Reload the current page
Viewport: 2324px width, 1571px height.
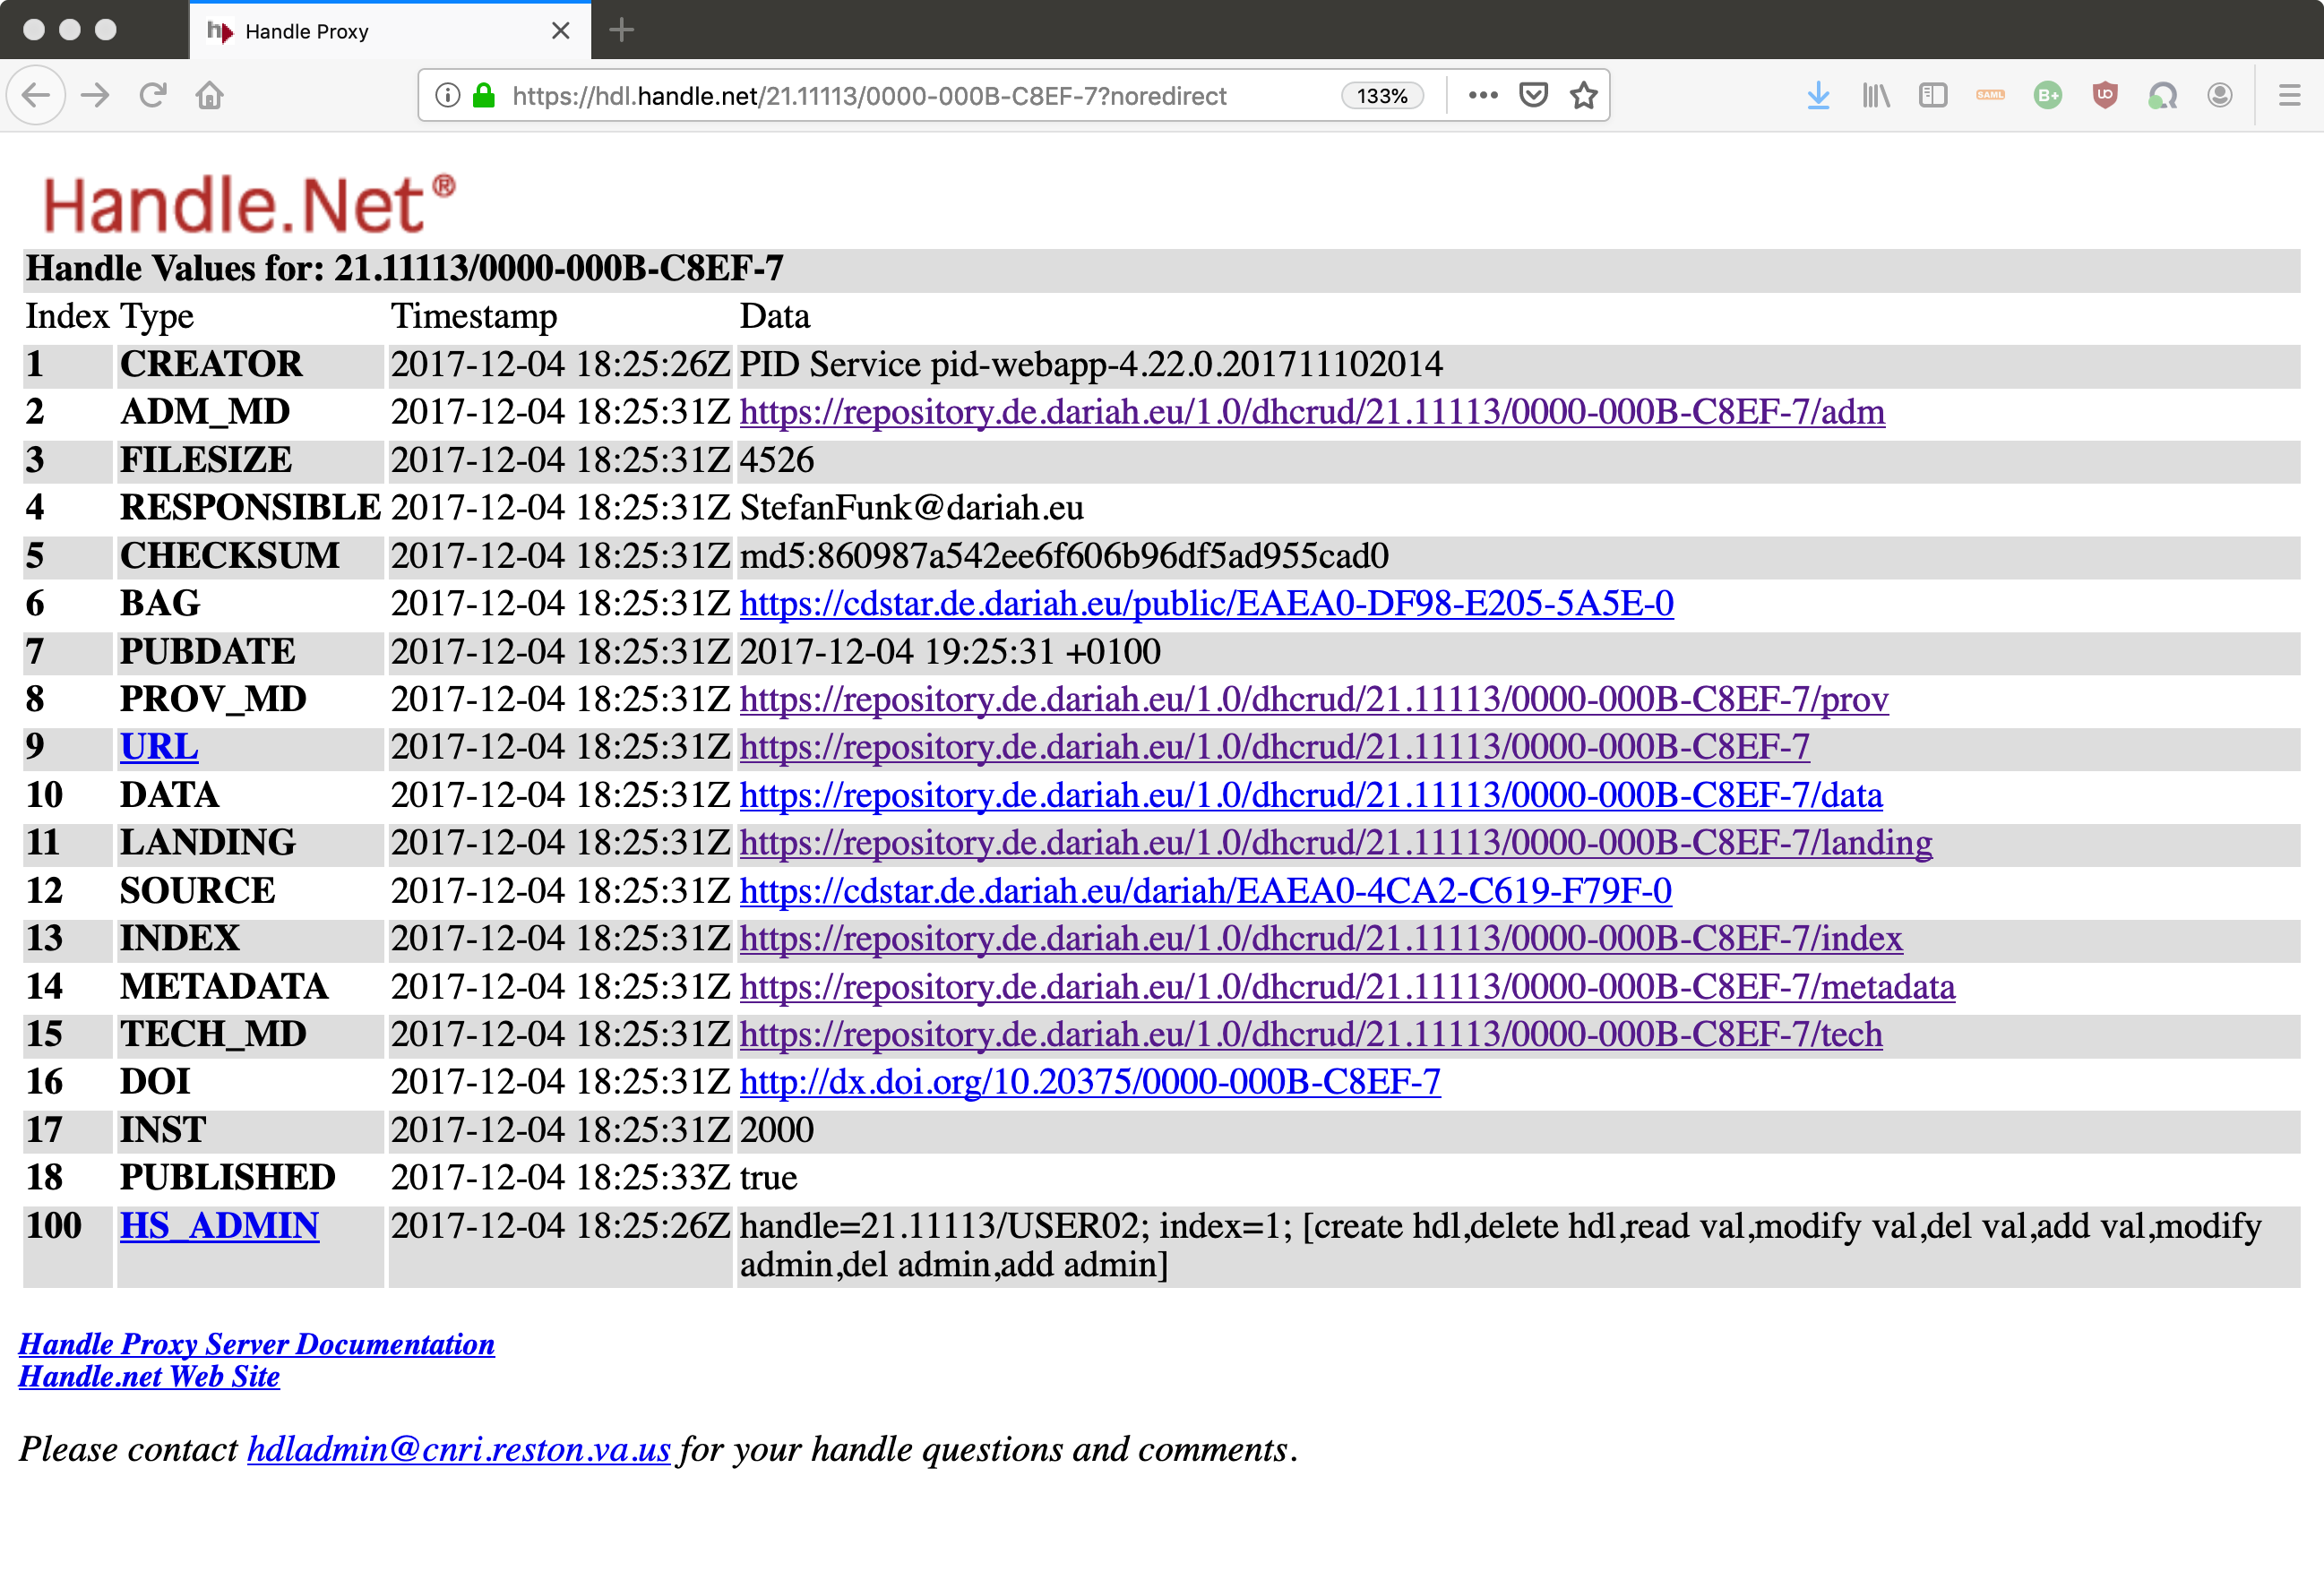(152, 95)
